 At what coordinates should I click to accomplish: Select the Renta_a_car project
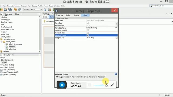pos(5,34)
